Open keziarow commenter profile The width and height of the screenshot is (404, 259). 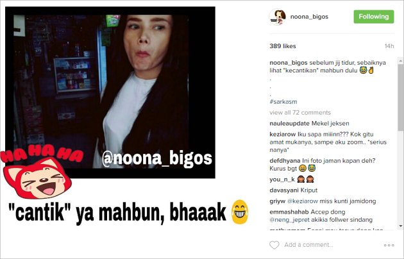(x=282, y=135)
